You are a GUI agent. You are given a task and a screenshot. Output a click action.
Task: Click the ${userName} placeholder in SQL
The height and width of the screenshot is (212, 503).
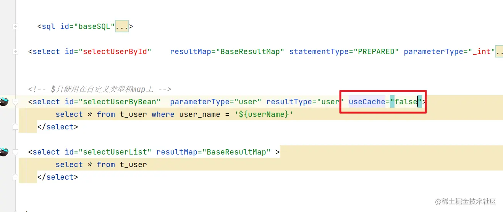point(264,114)
